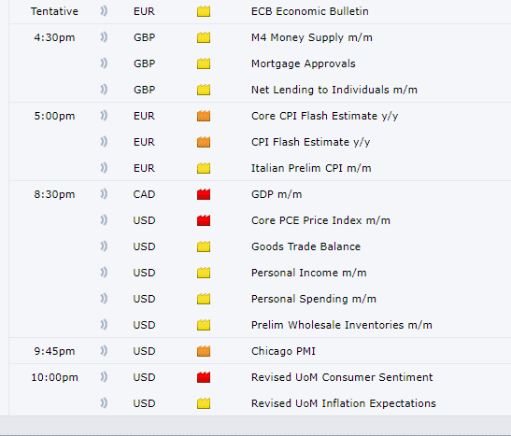The height and width of the screenshot is (436, 511).
Task: Click the red impact icon for Core PCE Price Index
Action: (204, 220)
